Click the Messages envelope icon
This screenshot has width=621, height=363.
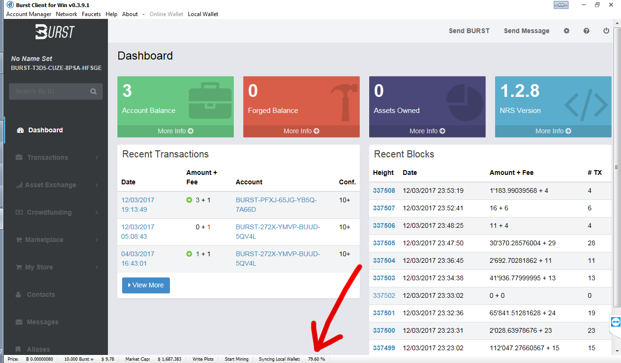coord(18,322)
